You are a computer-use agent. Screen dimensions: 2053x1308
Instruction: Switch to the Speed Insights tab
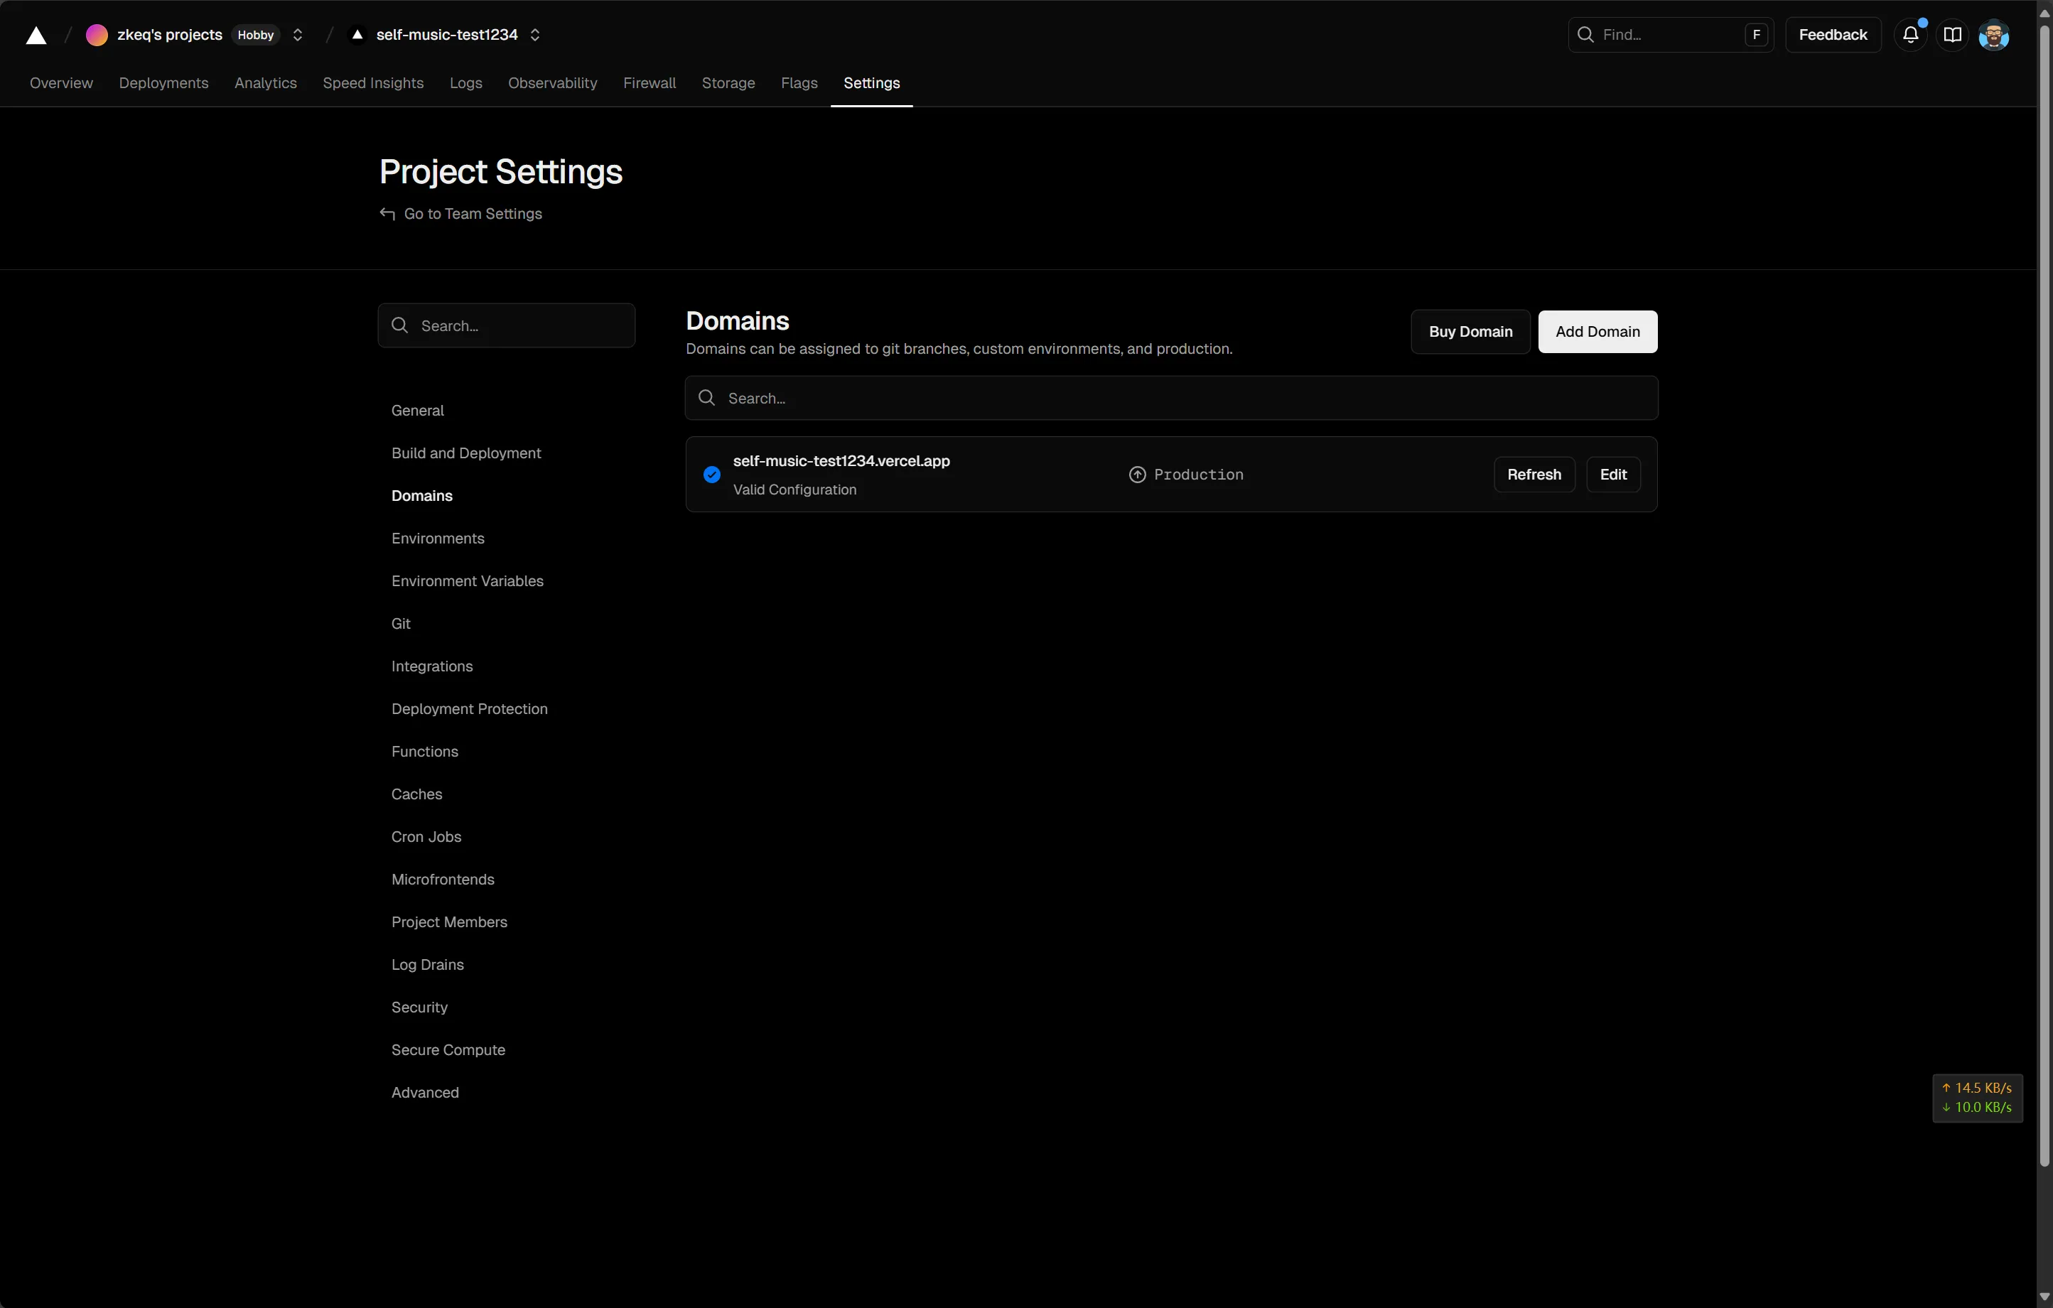coord(373,82)
